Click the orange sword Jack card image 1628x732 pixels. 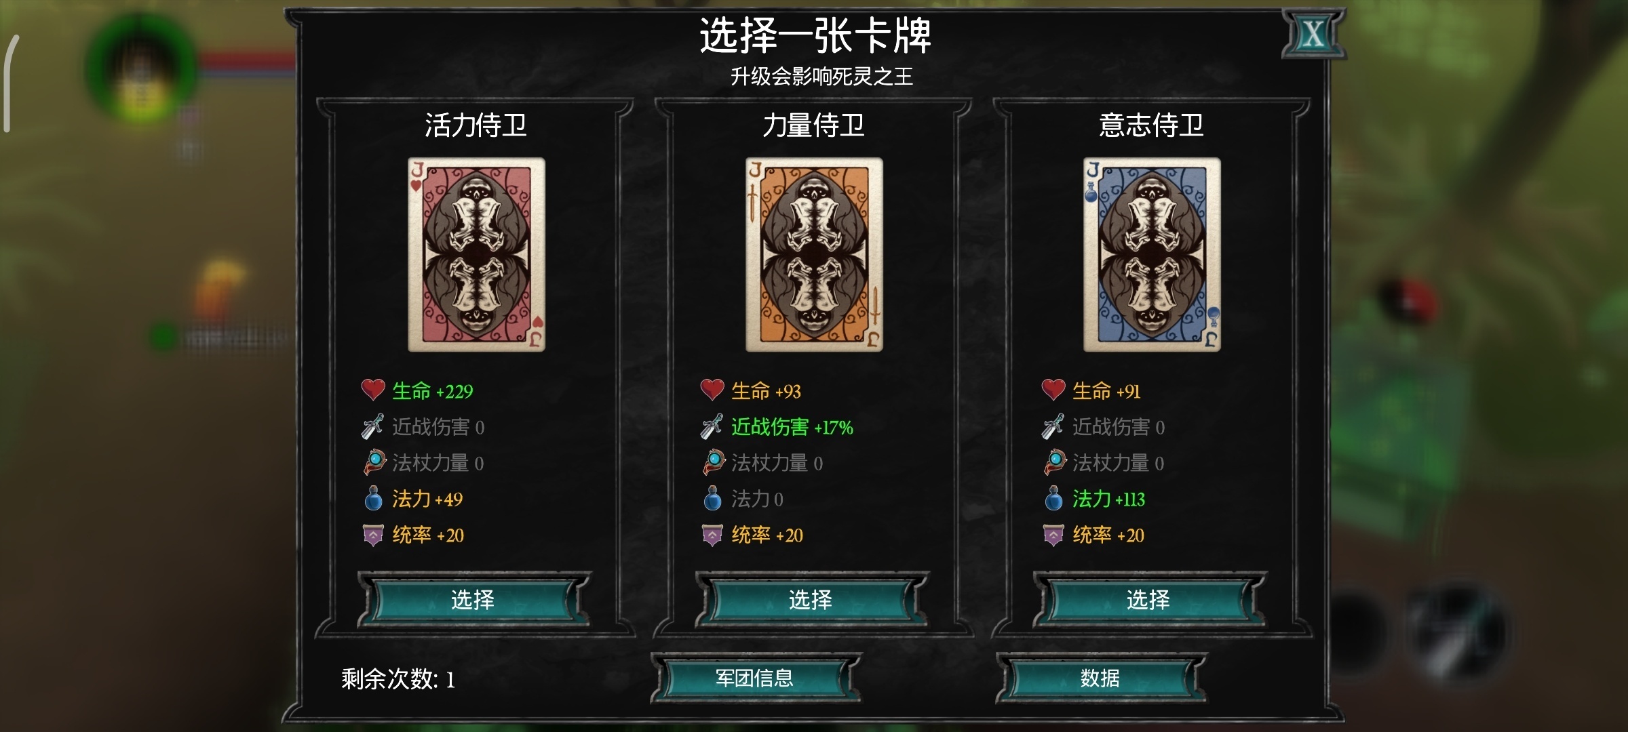814,255
